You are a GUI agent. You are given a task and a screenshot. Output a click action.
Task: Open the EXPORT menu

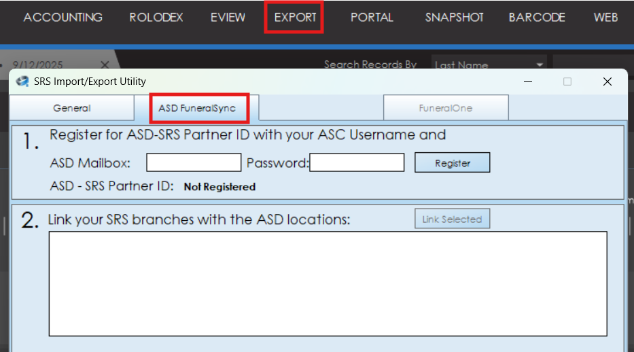295,18
